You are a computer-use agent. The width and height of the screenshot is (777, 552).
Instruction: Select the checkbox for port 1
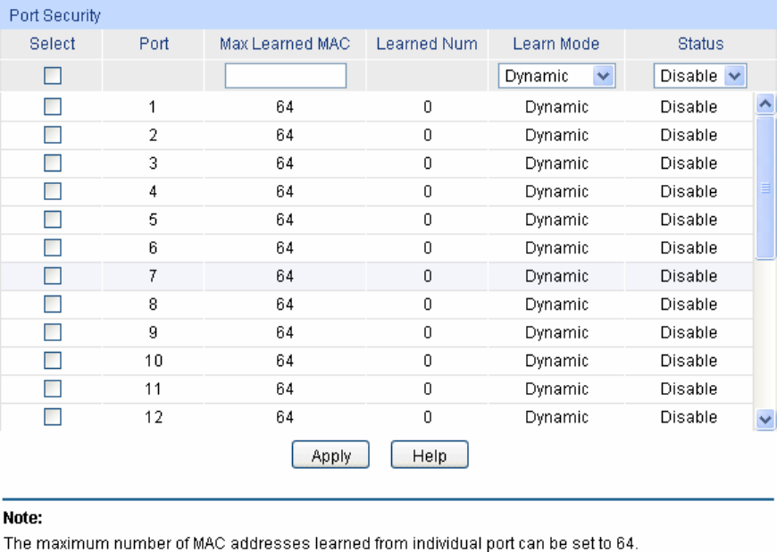pyautogui.click(x=53, y=107)
